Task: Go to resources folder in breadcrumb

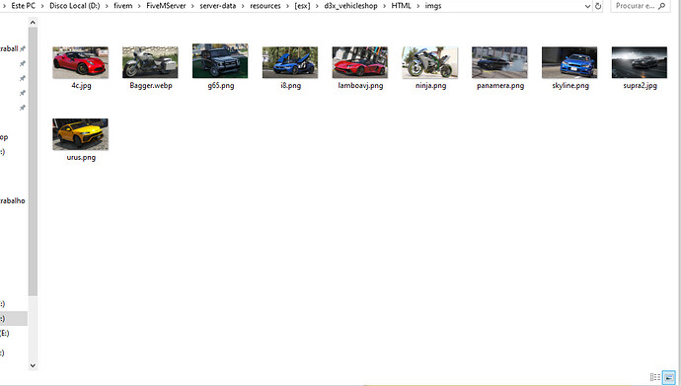Action: point(265,6)
